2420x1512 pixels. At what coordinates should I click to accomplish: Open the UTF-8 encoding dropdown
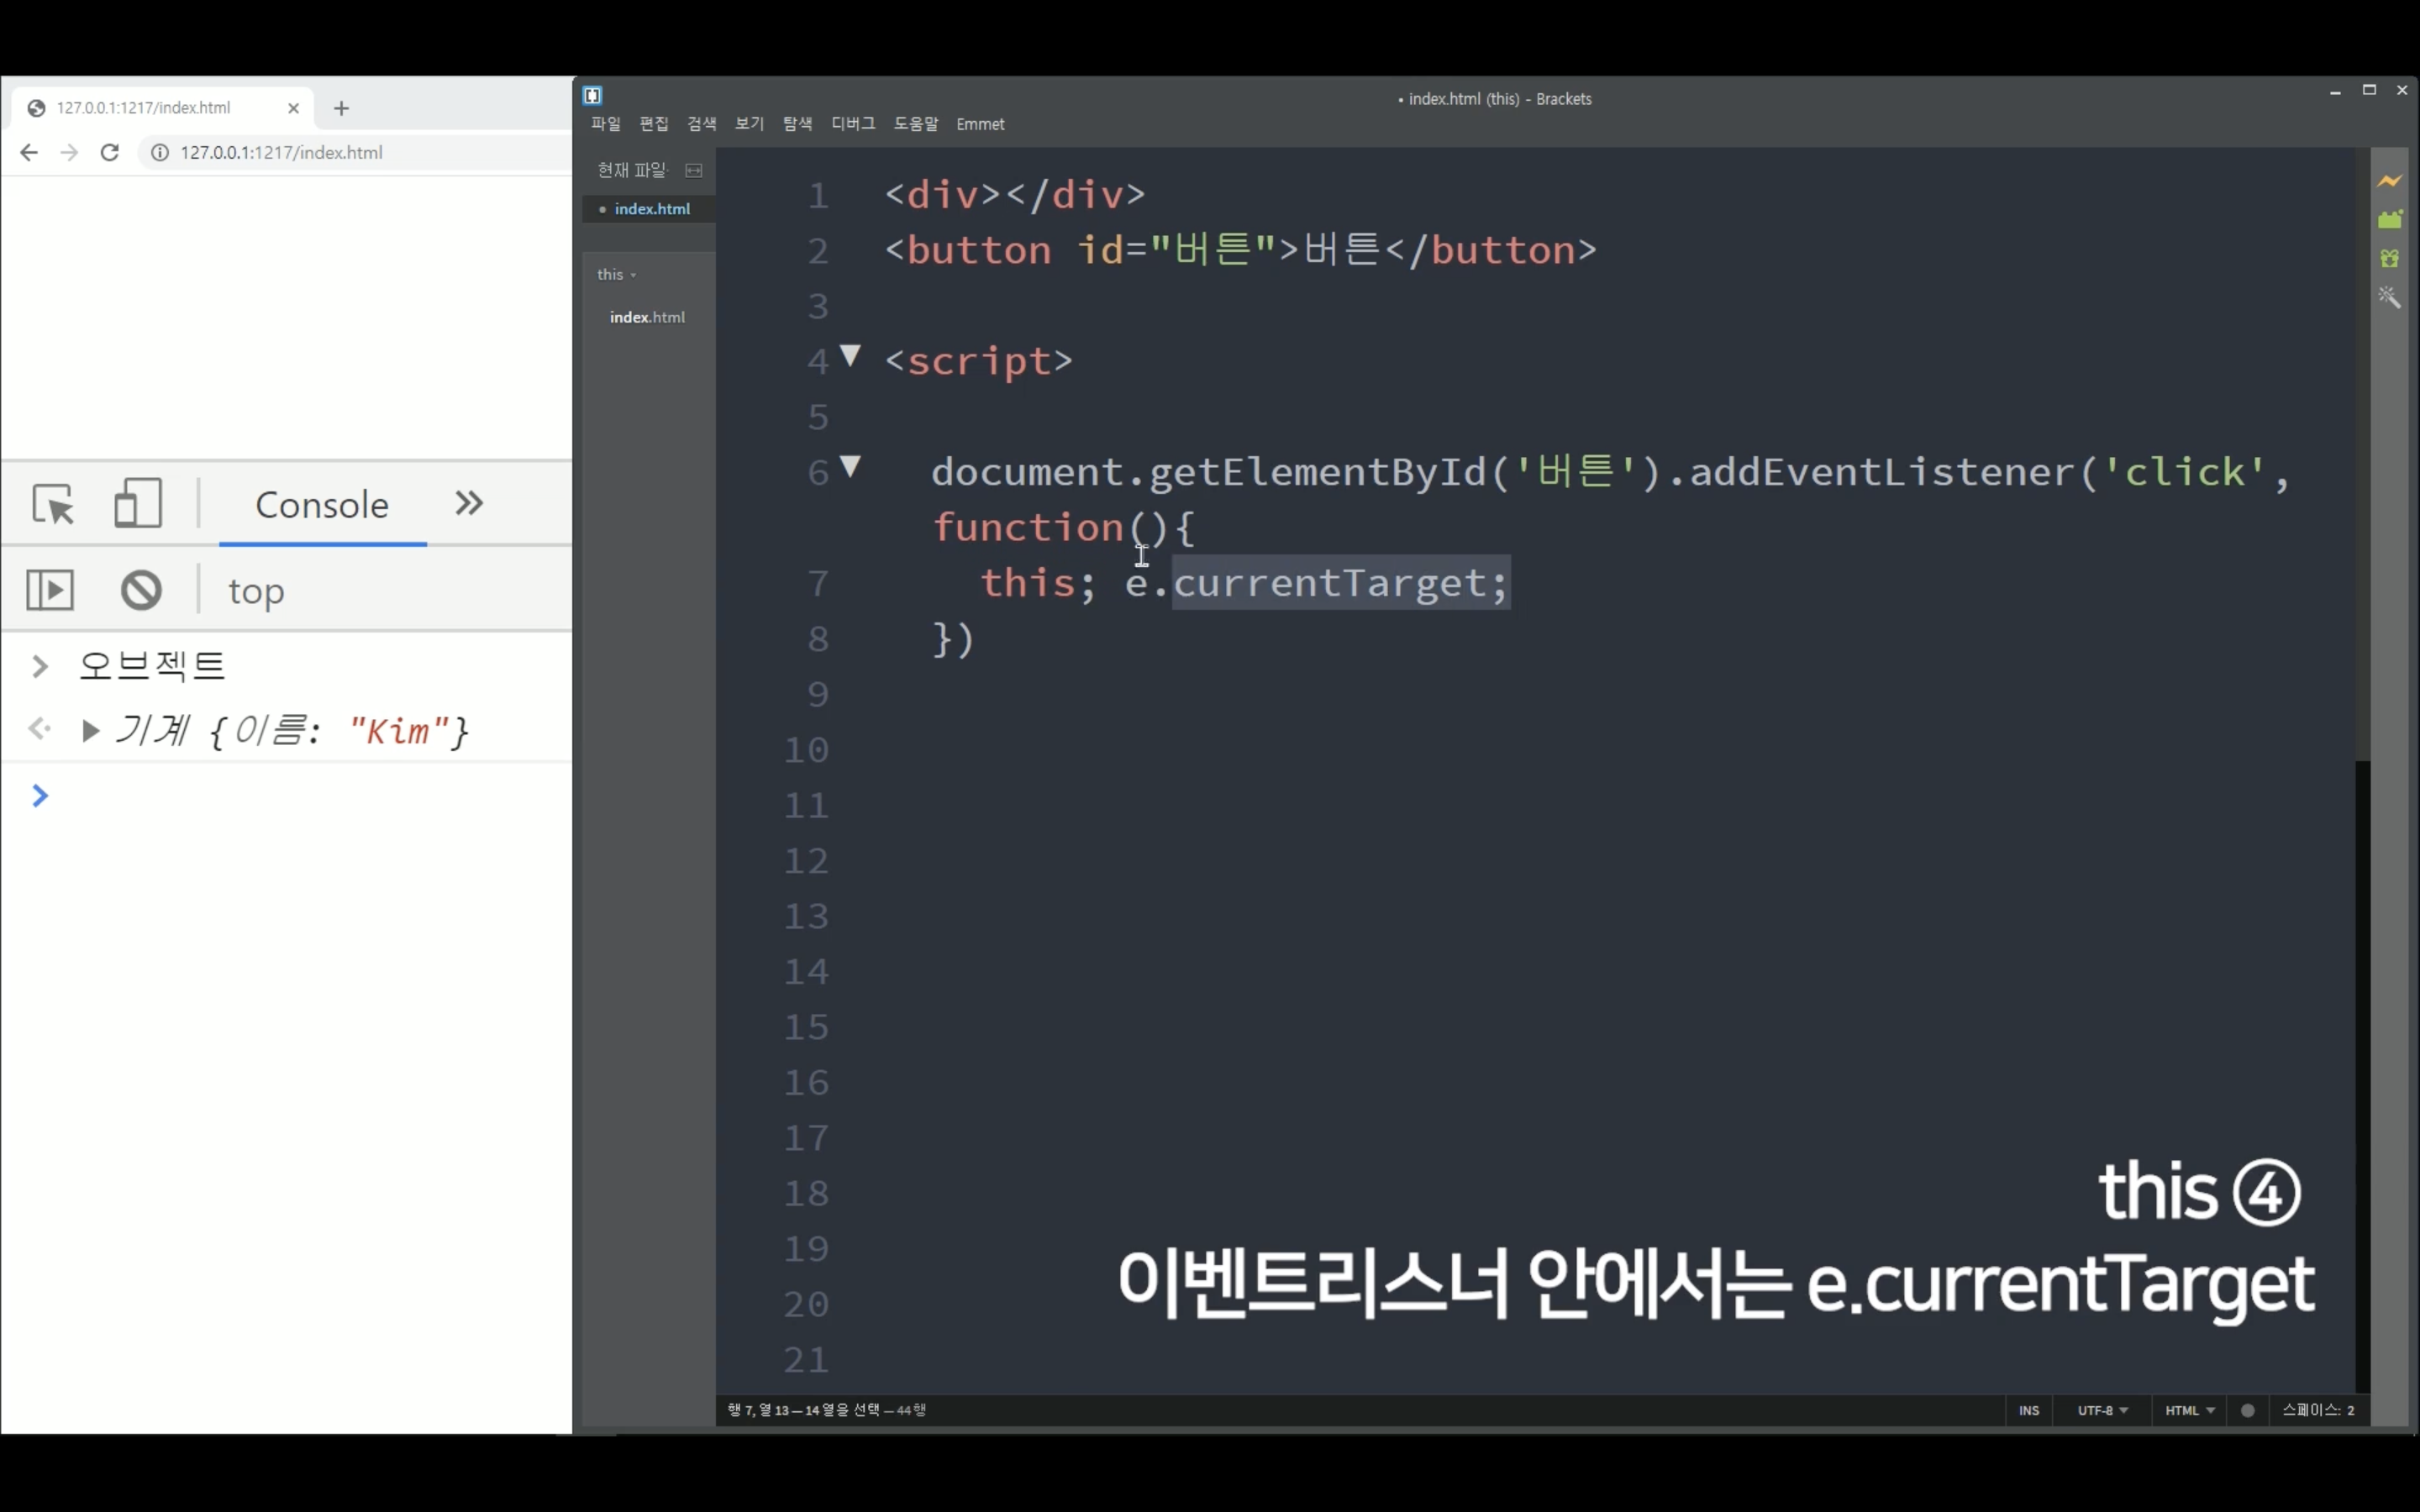tap(2101, 1410)
